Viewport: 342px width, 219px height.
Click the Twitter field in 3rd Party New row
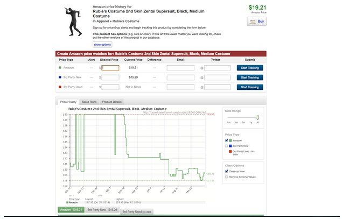click(x=217, y=77)
